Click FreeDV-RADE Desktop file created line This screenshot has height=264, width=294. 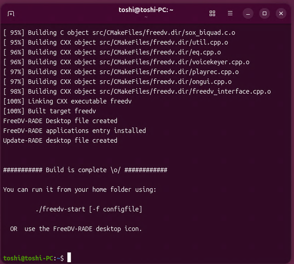click(x=60, y=121)
